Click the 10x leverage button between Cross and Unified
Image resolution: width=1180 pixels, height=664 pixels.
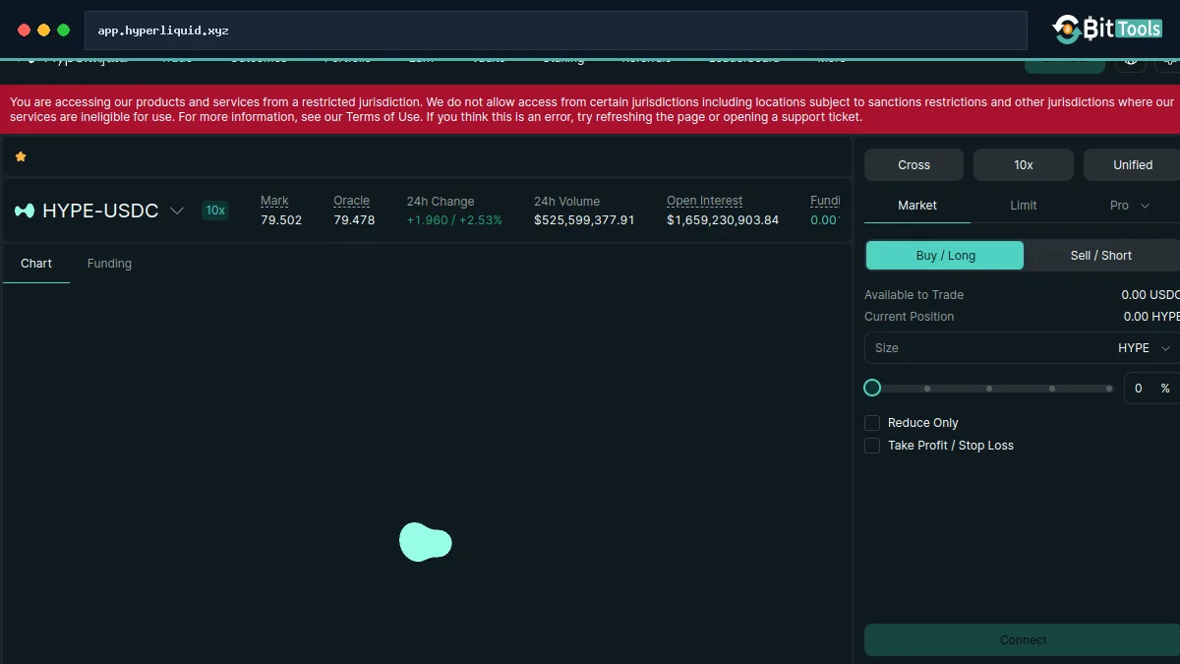1024,165
